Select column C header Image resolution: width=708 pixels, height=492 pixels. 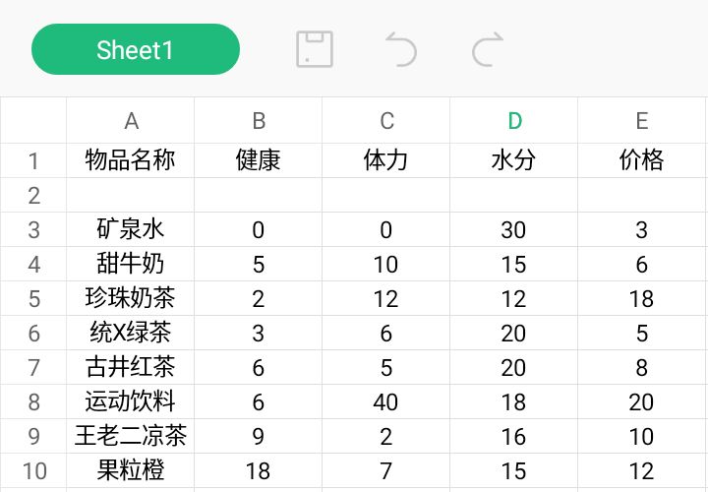tap(386, 121)
